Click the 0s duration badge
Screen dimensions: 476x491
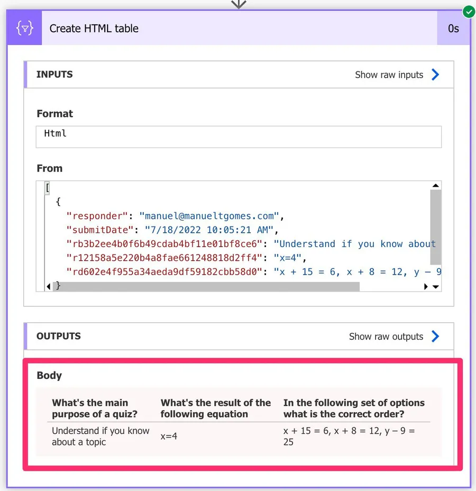tap(453, 29)
